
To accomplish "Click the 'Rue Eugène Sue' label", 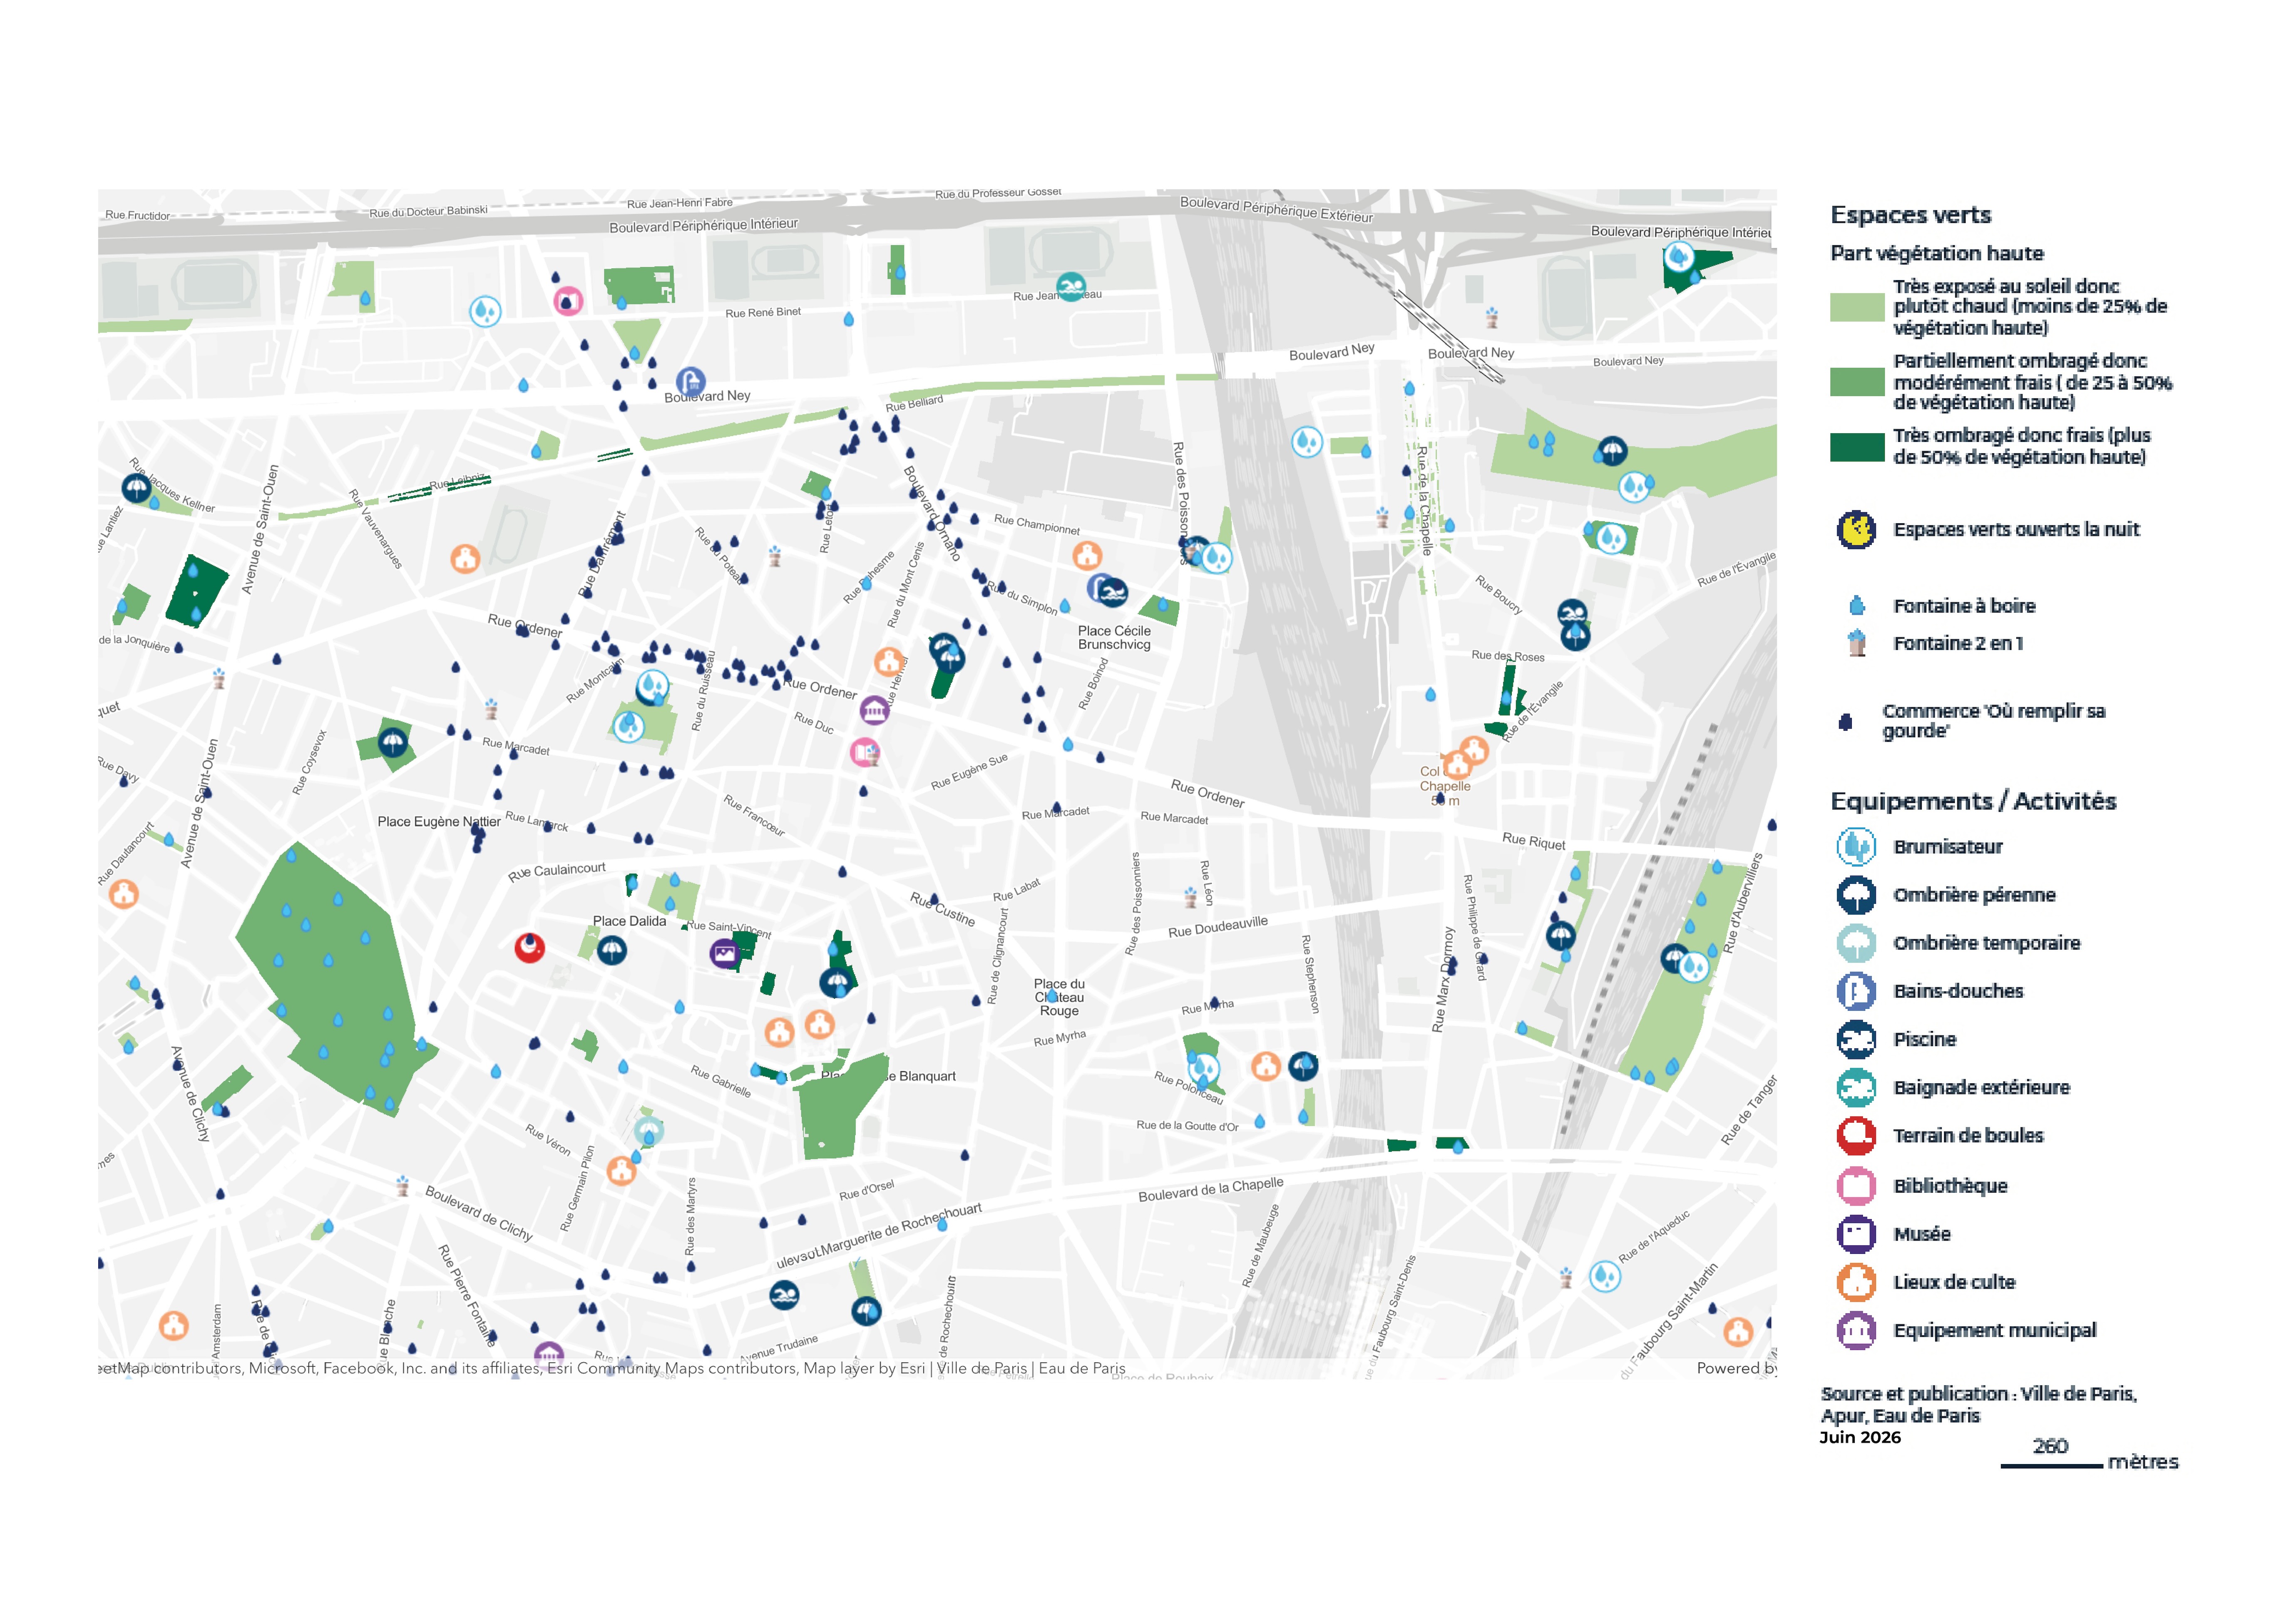I will pos(969,771).
